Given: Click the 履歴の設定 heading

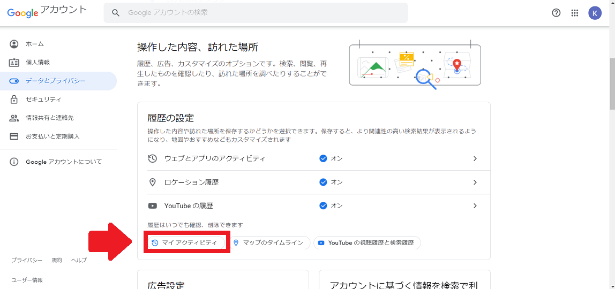Looking at the screenshot, I should click(x=170, y=118).
